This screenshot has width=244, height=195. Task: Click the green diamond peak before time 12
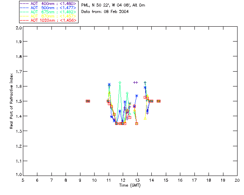120,82
